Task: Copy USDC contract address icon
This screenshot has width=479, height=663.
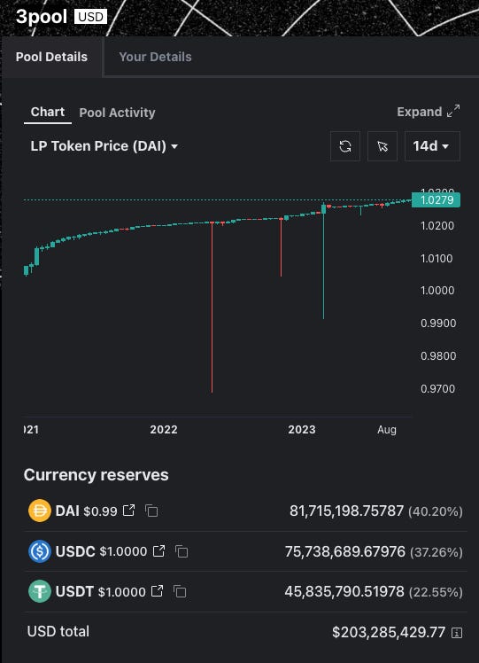Action: click(182, 551)
